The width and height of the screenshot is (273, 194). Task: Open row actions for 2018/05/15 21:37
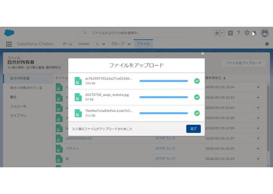coord(258,138)
